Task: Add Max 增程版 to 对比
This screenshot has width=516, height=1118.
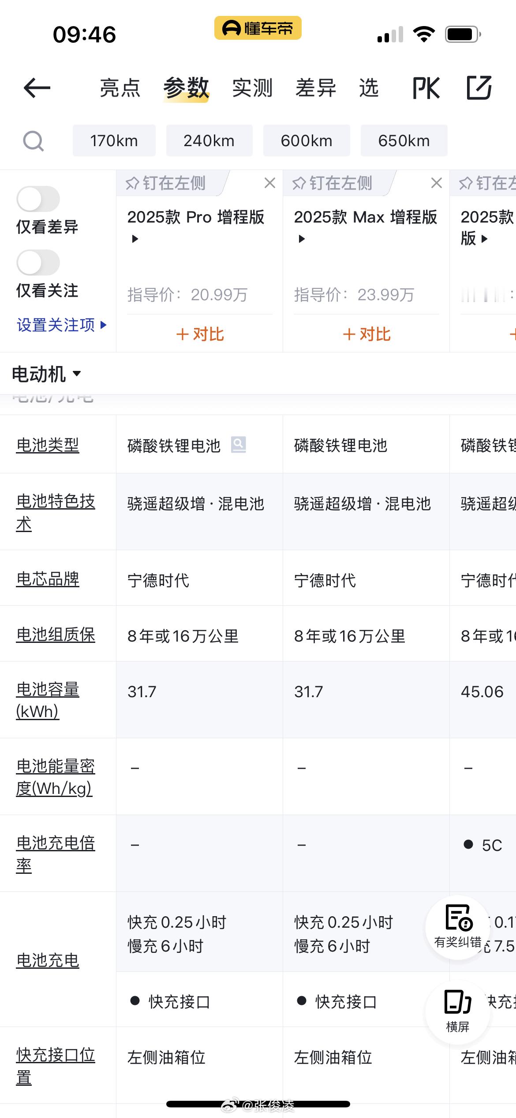Action: click(x=366, y=334)
